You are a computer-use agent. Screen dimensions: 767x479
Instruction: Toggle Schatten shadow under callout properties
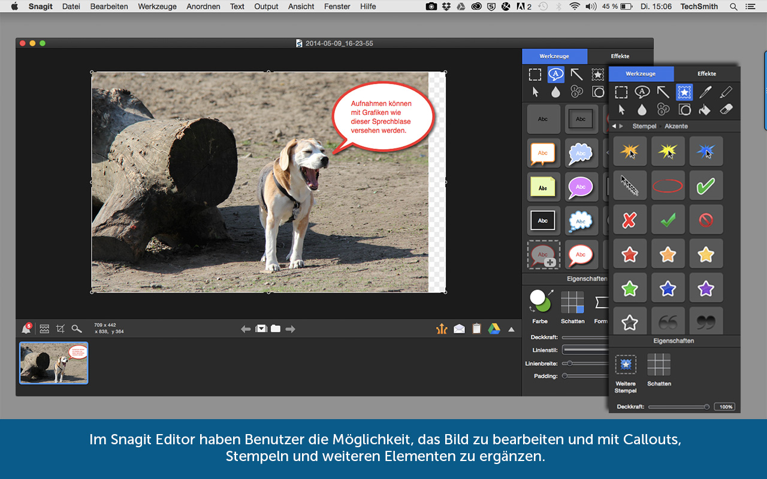click(572, 302)
